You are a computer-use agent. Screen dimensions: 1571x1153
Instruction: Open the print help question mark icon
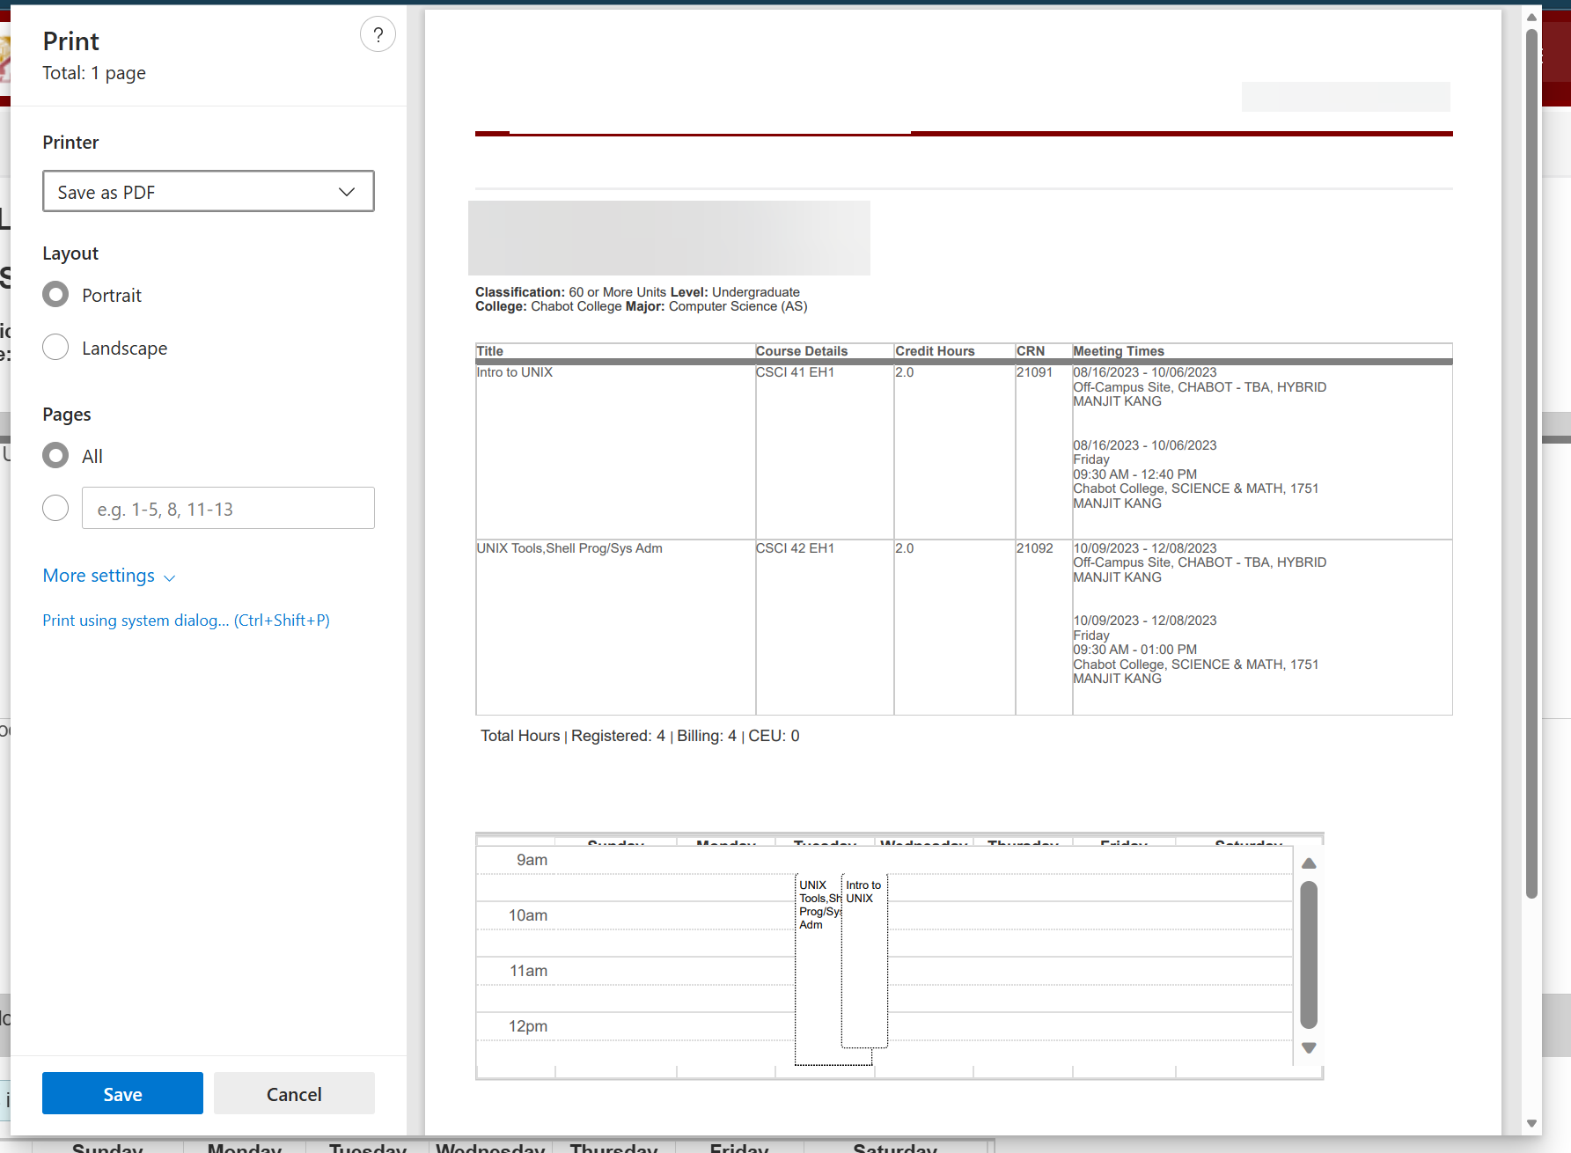pyautogui.click(x=378, y=35)
